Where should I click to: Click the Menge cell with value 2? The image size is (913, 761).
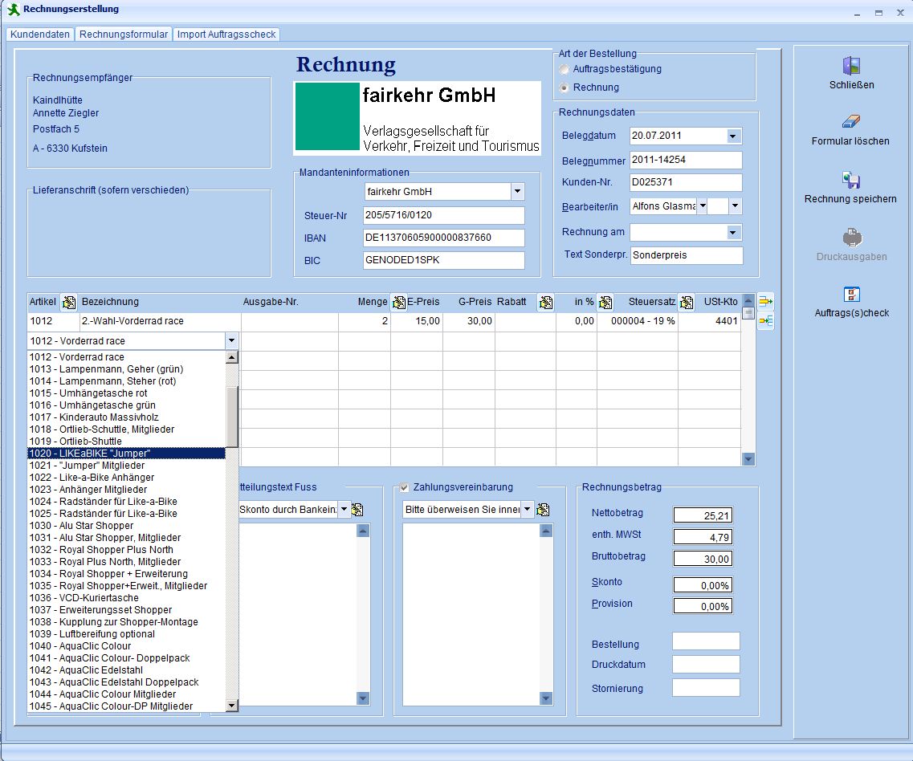364,321
